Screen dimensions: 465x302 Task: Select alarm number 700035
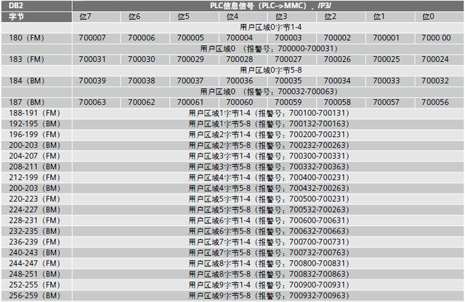tap(288, 81)
